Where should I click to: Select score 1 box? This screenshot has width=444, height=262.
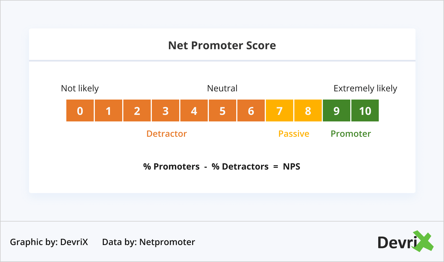(x=109, y=110)
